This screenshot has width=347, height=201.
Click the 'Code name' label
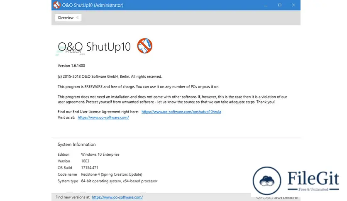pos(67,174)
